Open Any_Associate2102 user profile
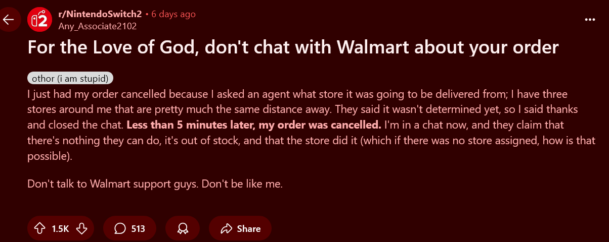Image resolution: width=609 pixels, height=242 pixels. 97,26
